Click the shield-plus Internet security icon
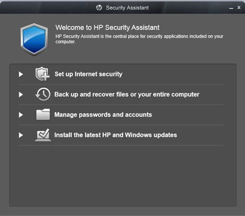The width and height of the screenshot is (245, 216). pos(42,74)
